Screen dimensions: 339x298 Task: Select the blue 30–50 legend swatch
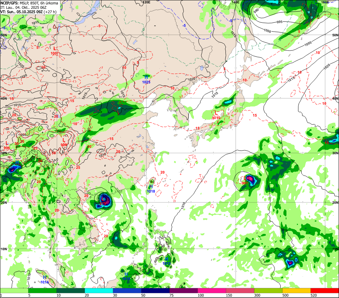click(127, 291)
